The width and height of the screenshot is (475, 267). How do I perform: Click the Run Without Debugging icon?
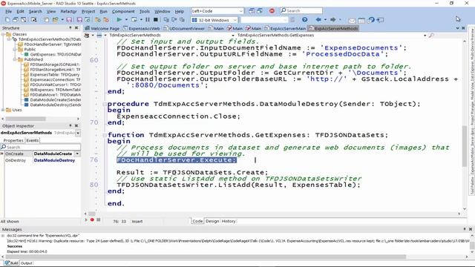coord(134,20)
